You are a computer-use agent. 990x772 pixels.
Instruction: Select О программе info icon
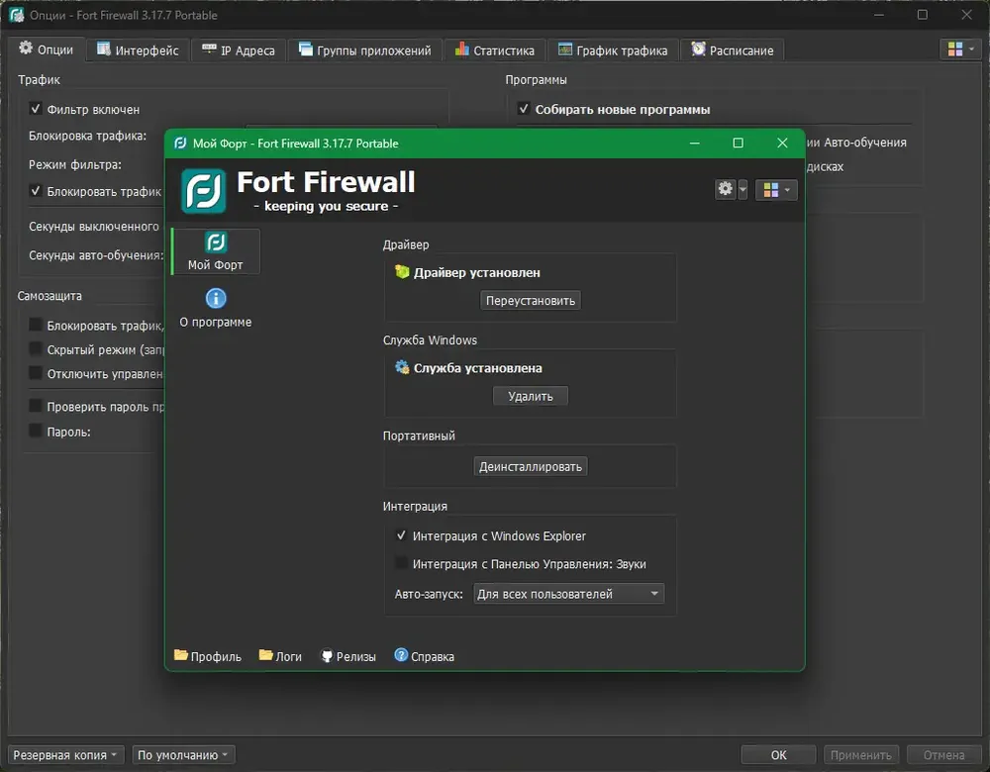pyautogui.click(x=216, y=298)
